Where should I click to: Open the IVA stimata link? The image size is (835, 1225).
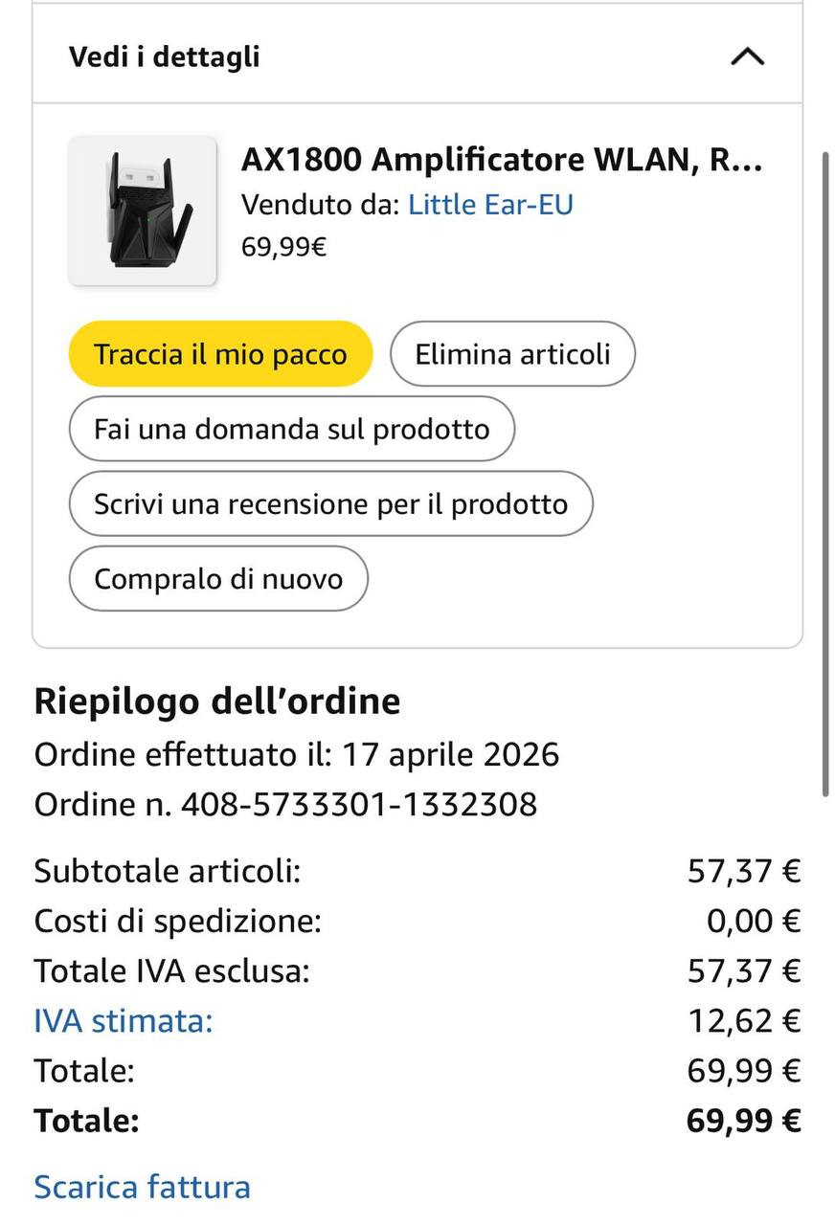[x=124, y=1020]
